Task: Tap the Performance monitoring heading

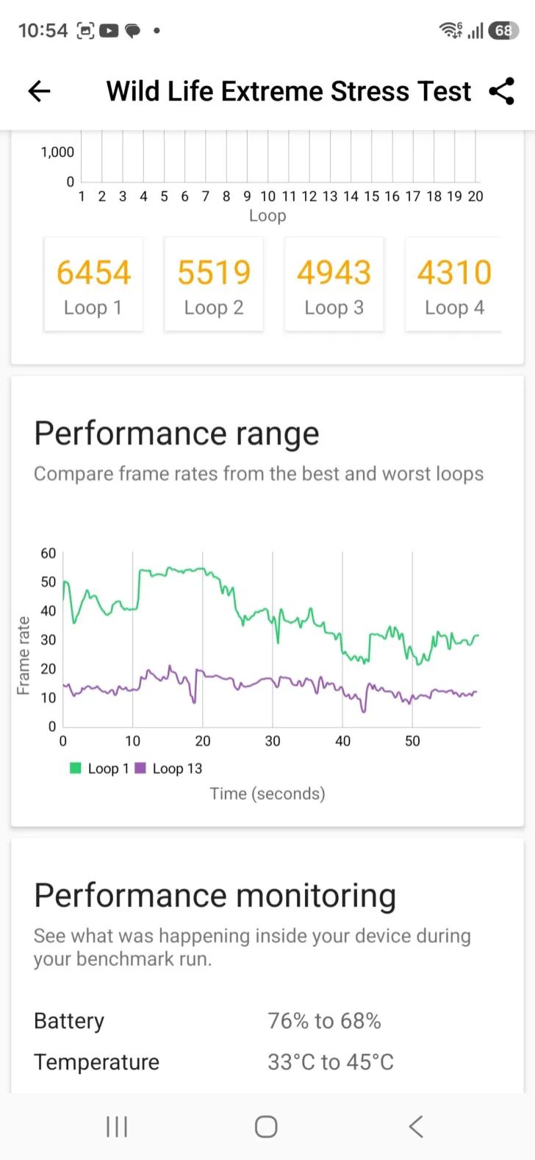Action: point(215,896)
